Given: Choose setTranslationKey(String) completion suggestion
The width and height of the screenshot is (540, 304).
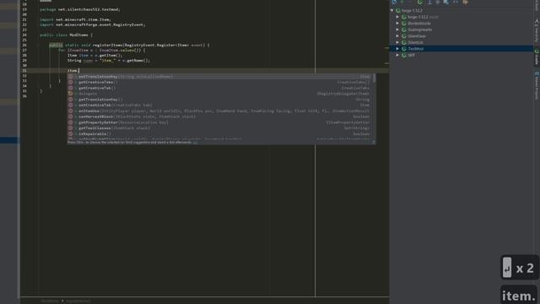Looking at the screenshot, I should click(x=219, y=77).
